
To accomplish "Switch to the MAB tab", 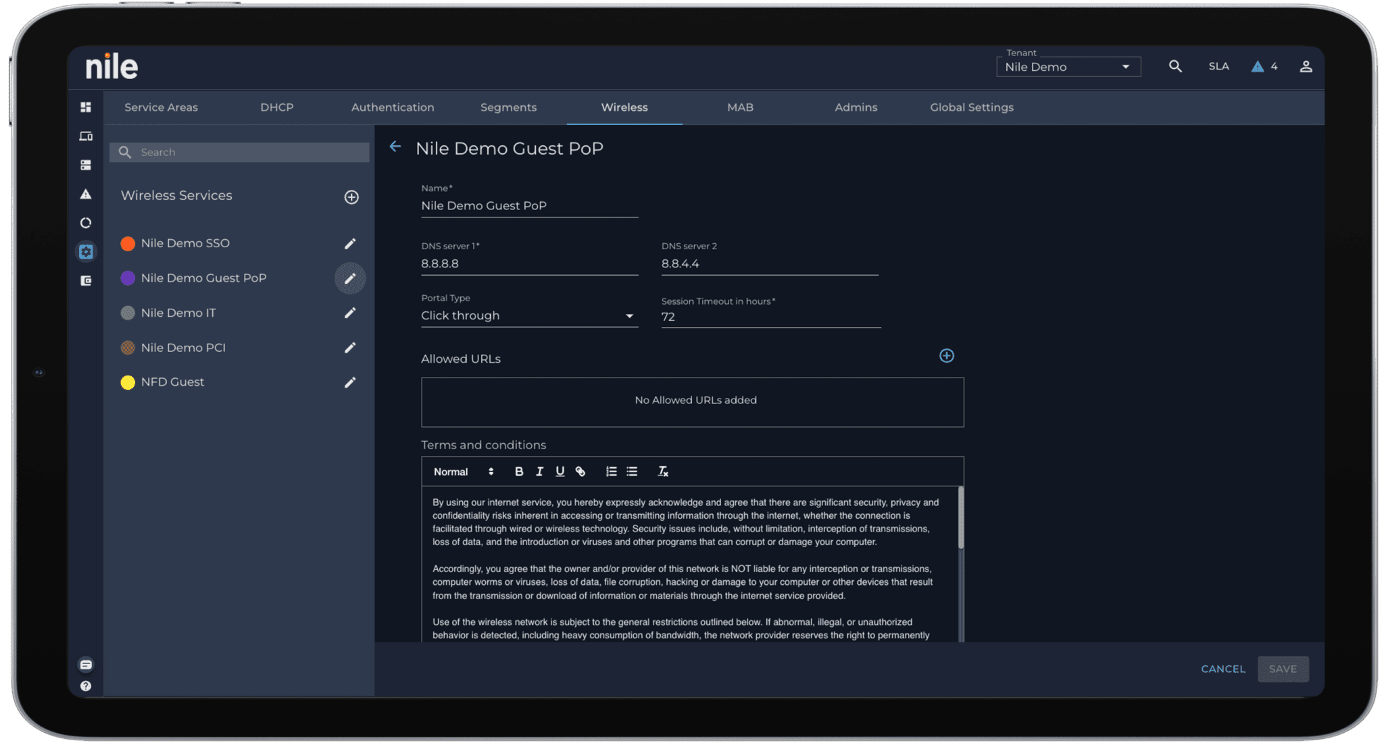I will coord(740,107).
